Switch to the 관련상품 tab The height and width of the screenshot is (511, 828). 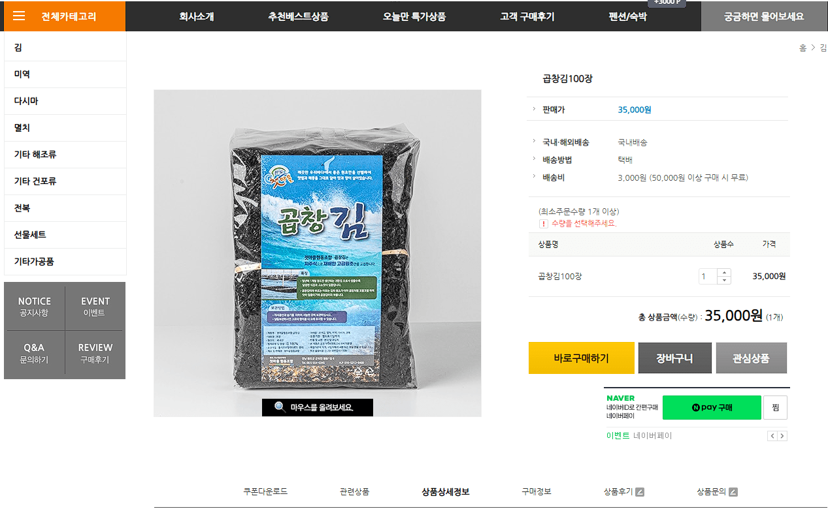[354, 491]
